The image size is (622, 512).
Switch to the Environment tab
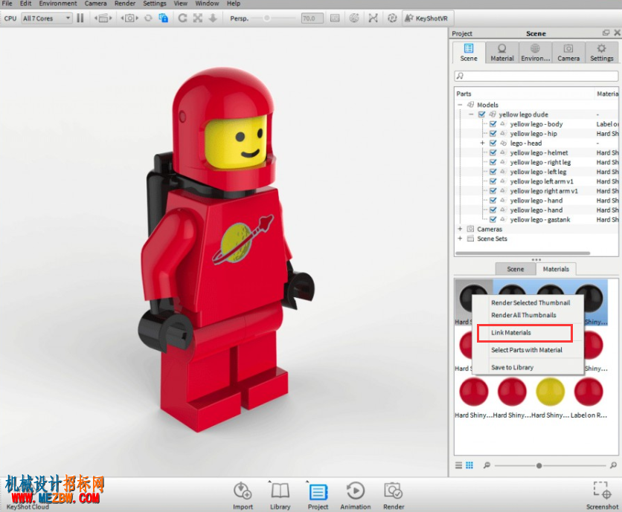(x=535, y=53)
